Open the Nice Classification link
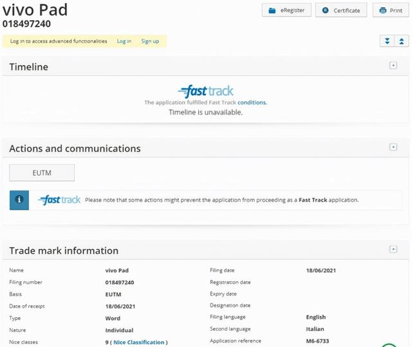The width and height of the screenshot is (412, 347). point(139,342)
